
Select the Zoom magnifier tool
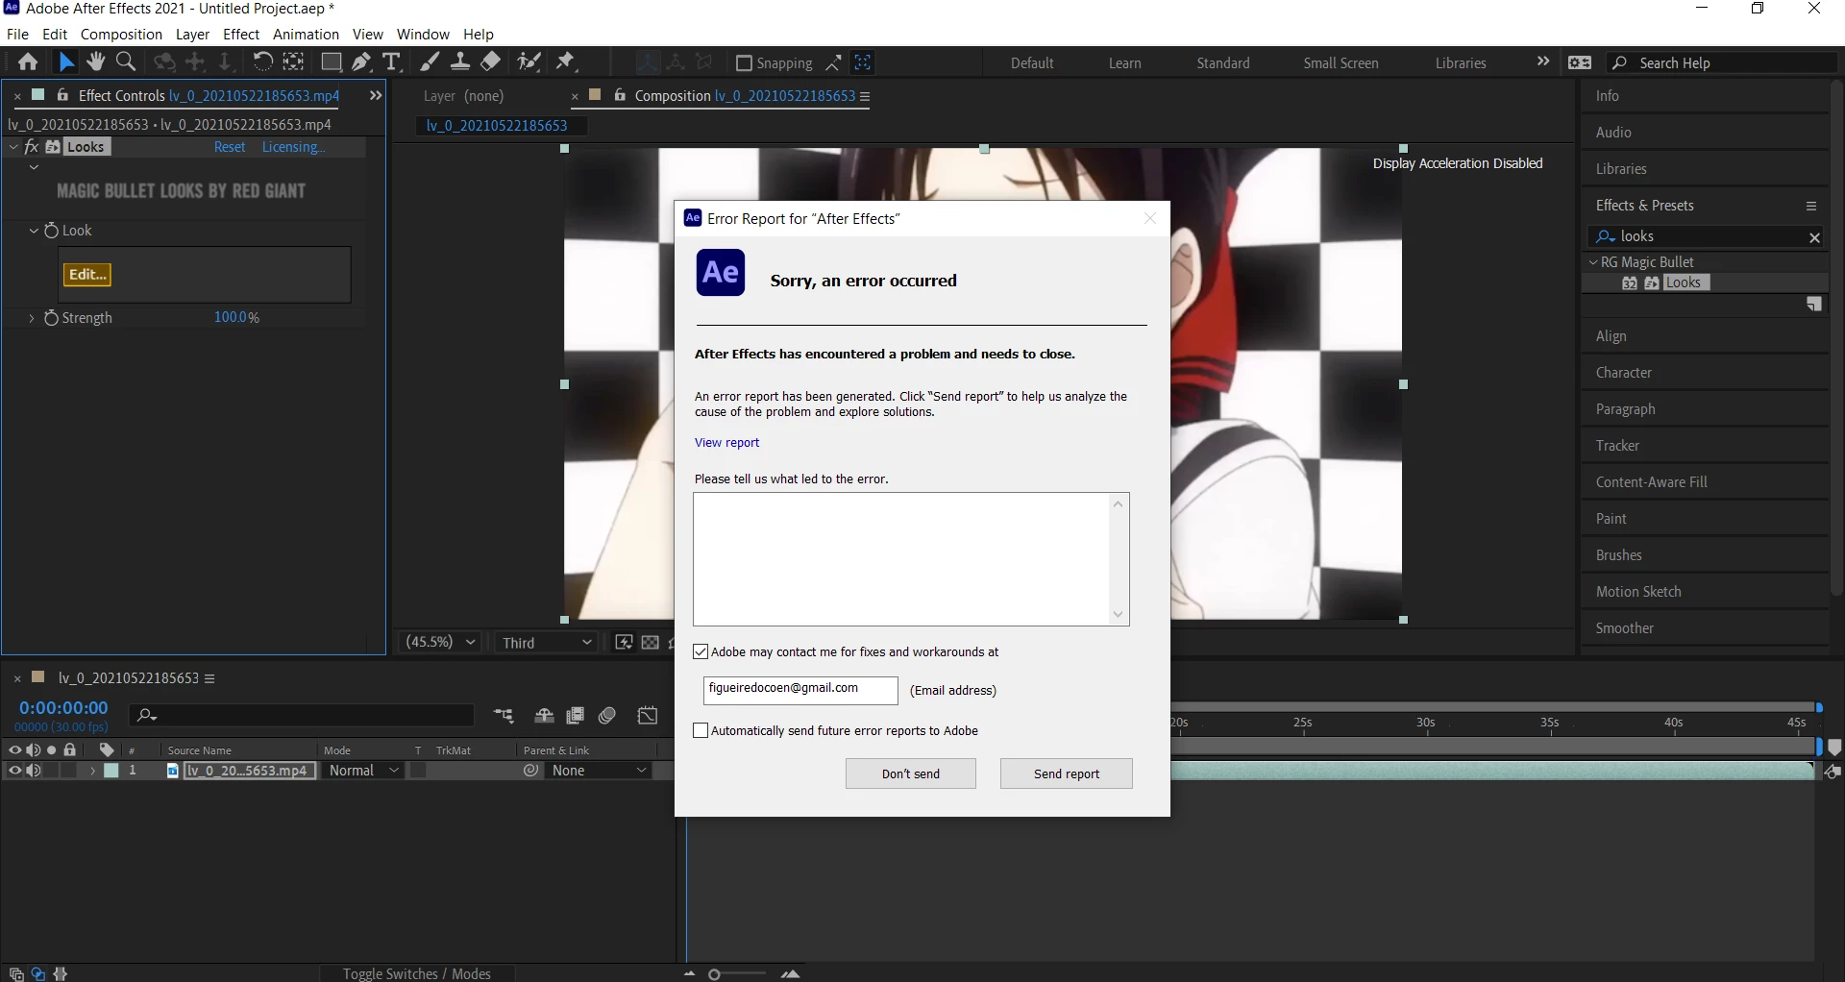pyautogui.click(x=125, y=62)
